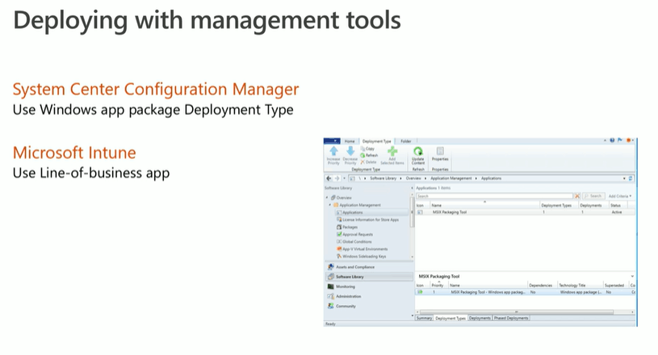Viewport: 658px width, 355px height.
Task: Click the Assets and Compliance workspace icon
Action: 331,266
